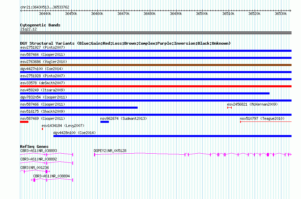The height and width of the screenshot is (199, 301).
Task: Click the large exon on CBR3-AS1 NR_038894
Action: coord(34,180)
